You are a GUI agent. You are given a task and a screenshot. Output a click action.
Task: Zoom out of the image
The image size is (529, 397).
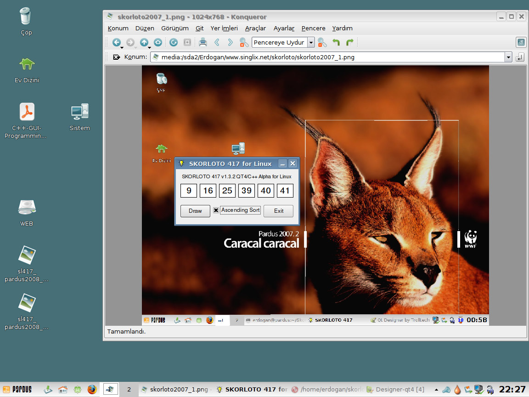click(x=322, y=42)
